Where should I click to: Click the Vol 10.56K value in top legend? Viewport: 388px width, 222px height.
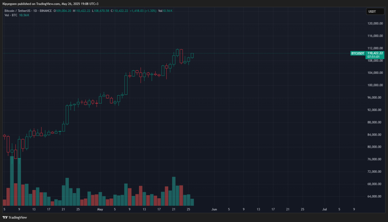click(x=165, y=11)
